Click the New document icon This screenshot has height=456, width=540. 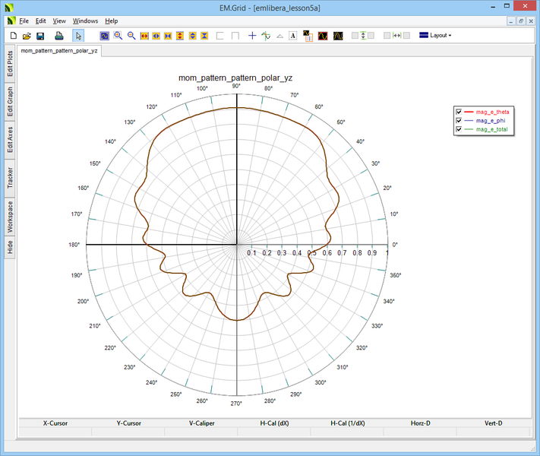(13, 36)
